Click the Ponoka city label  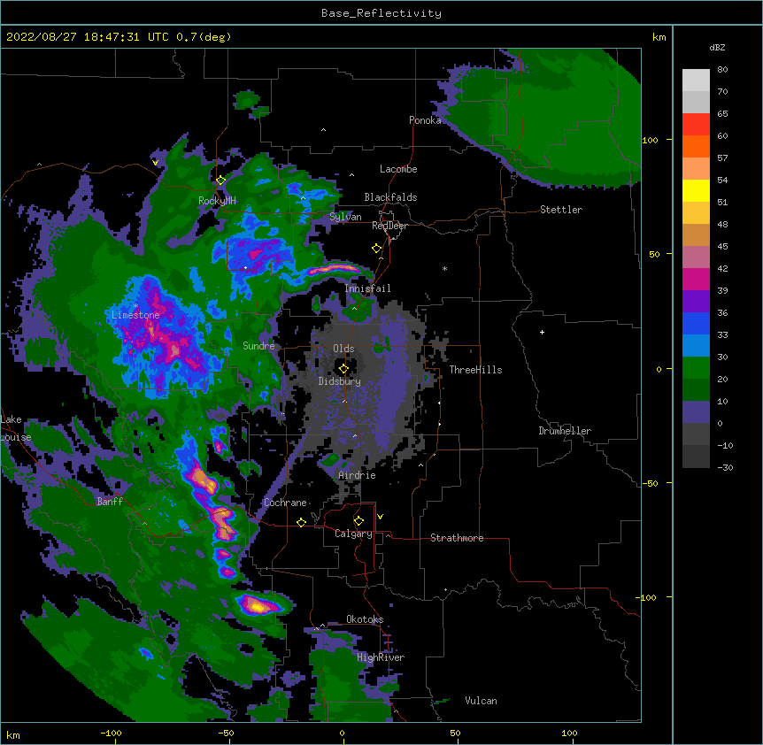tap(425, 120)
